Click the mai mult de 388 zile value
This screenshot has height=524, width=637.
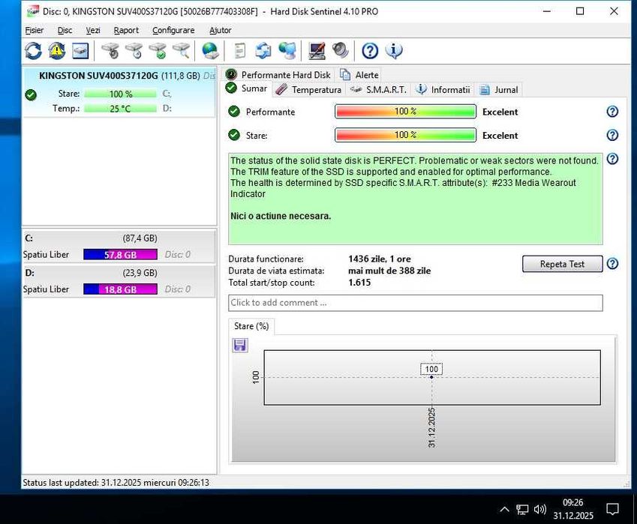[389, 271]
